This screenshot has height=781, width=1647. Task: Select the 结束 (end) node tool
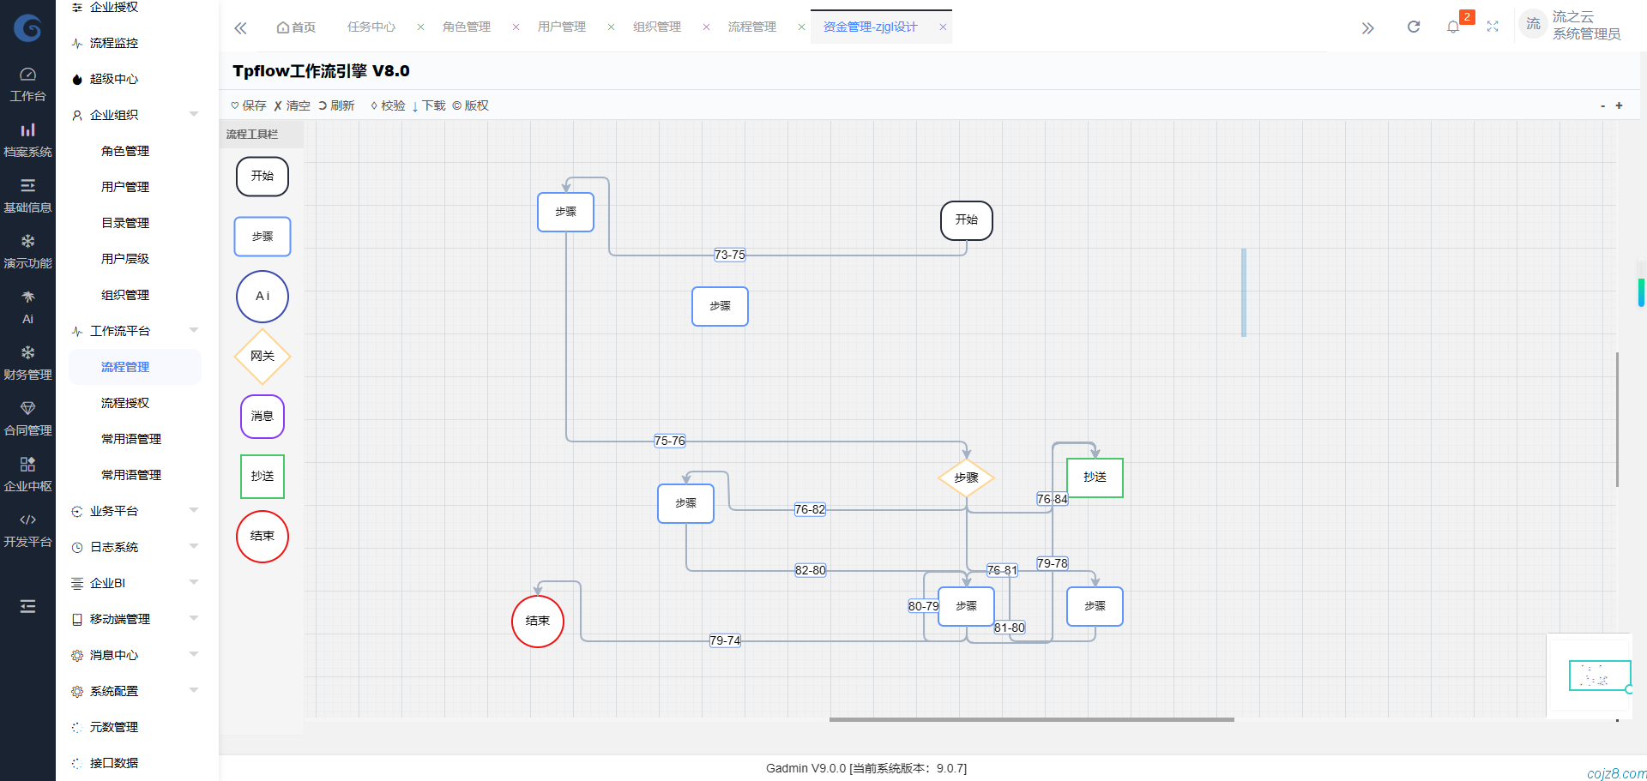click(262, 537)
